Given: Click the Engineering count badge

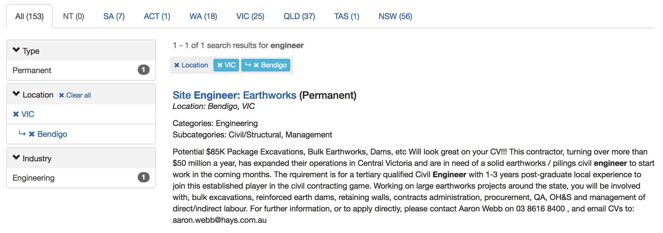Looking at the screenshot, I should click(143, 178).
